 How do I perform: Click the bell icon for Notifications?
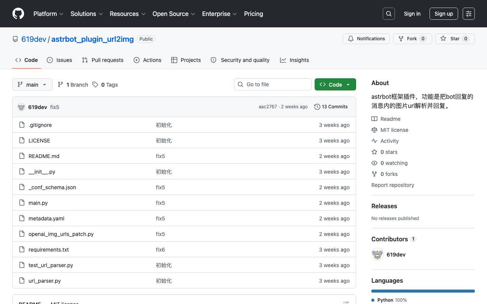pyautogui.click(x=351, y=39)
